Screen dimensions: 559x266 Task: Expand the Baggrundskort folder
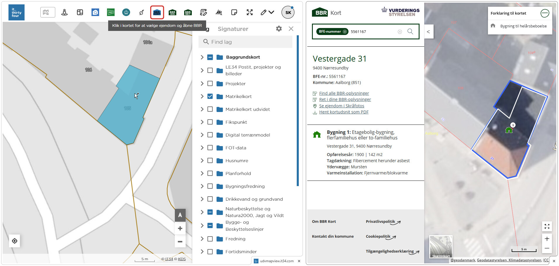pos(202,57)
